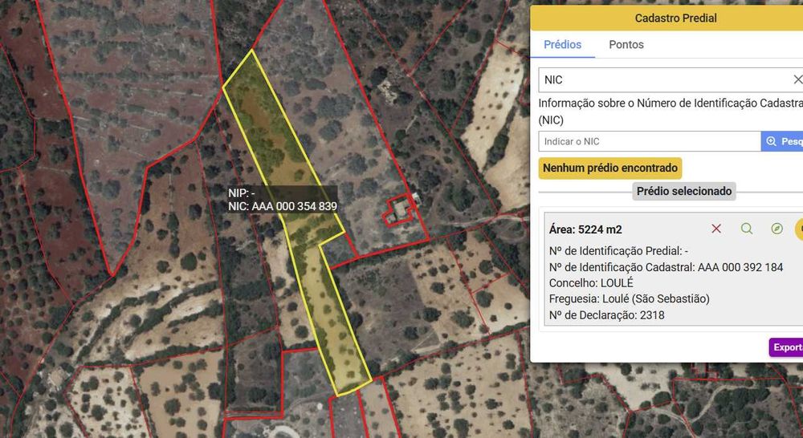803x438 pixels.
Task: Select the small red-outlined building footprint
Action: 399,210
